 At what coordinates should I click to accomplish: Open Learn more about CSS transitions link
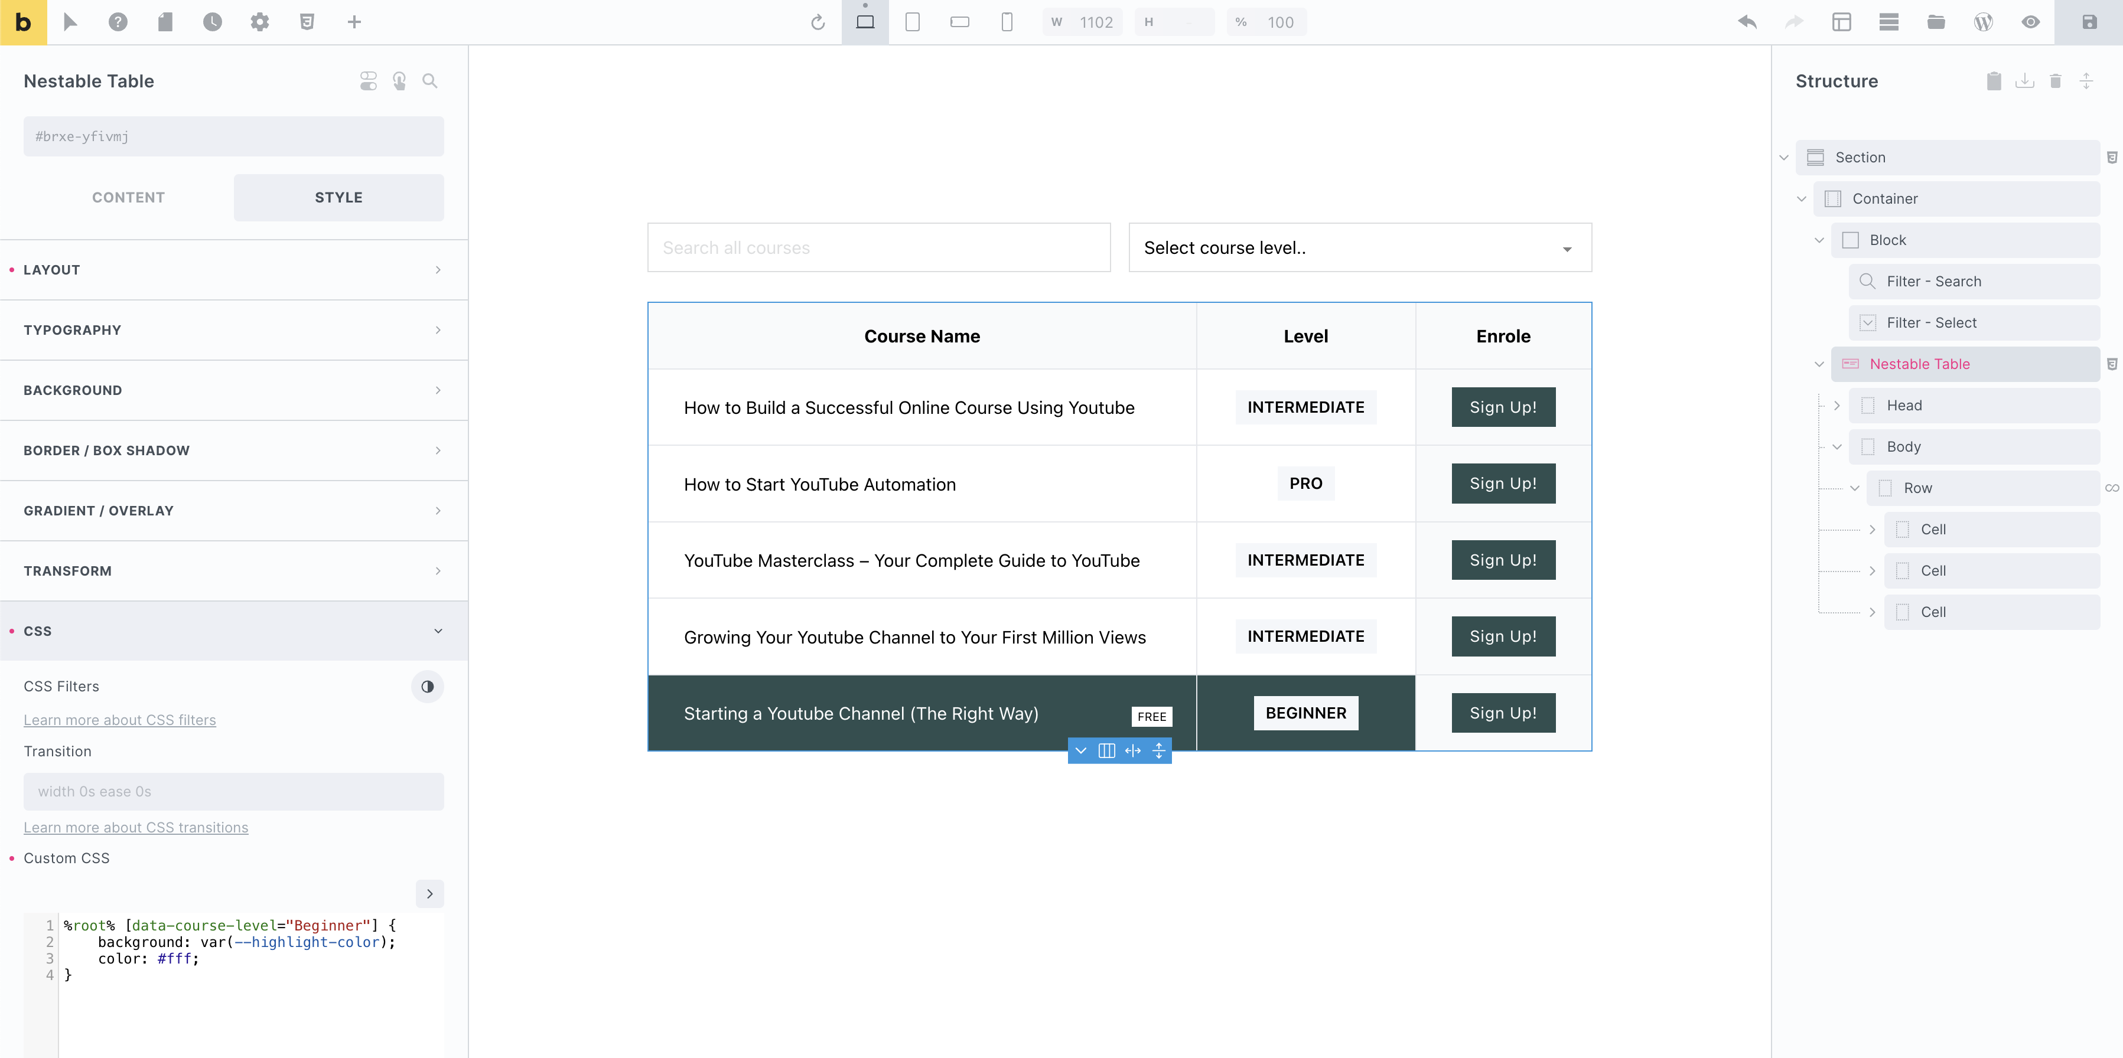(136, 827)
